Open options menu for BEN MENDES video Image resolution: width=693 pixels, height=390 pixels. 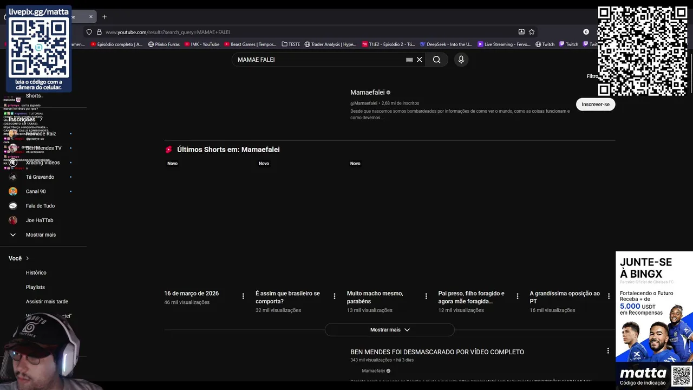[x=608, y=351]
